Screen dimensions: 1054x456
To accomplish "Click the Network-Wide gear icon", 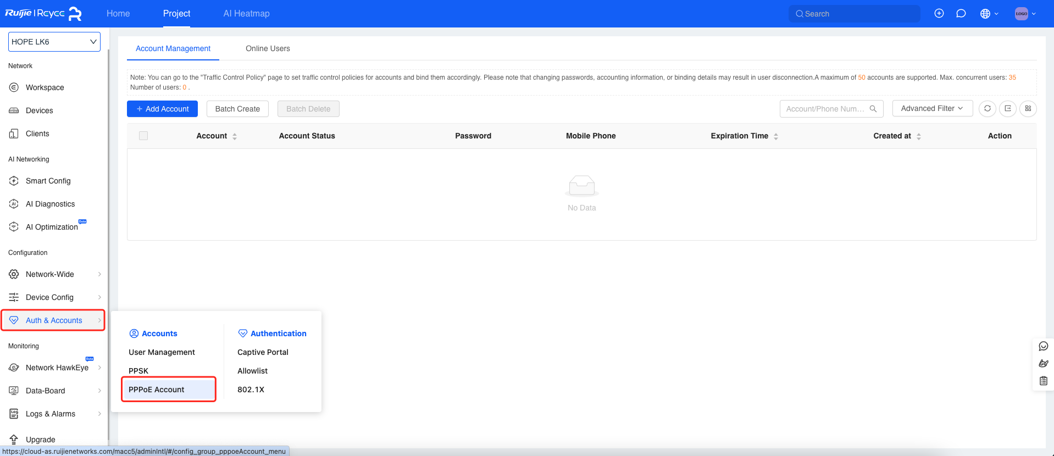I will point(14,274).
